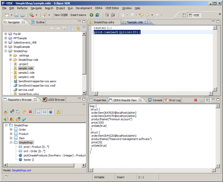Expand SalesScenario_VEB project
The image size is (223, 182).
(x=6, y=42)
